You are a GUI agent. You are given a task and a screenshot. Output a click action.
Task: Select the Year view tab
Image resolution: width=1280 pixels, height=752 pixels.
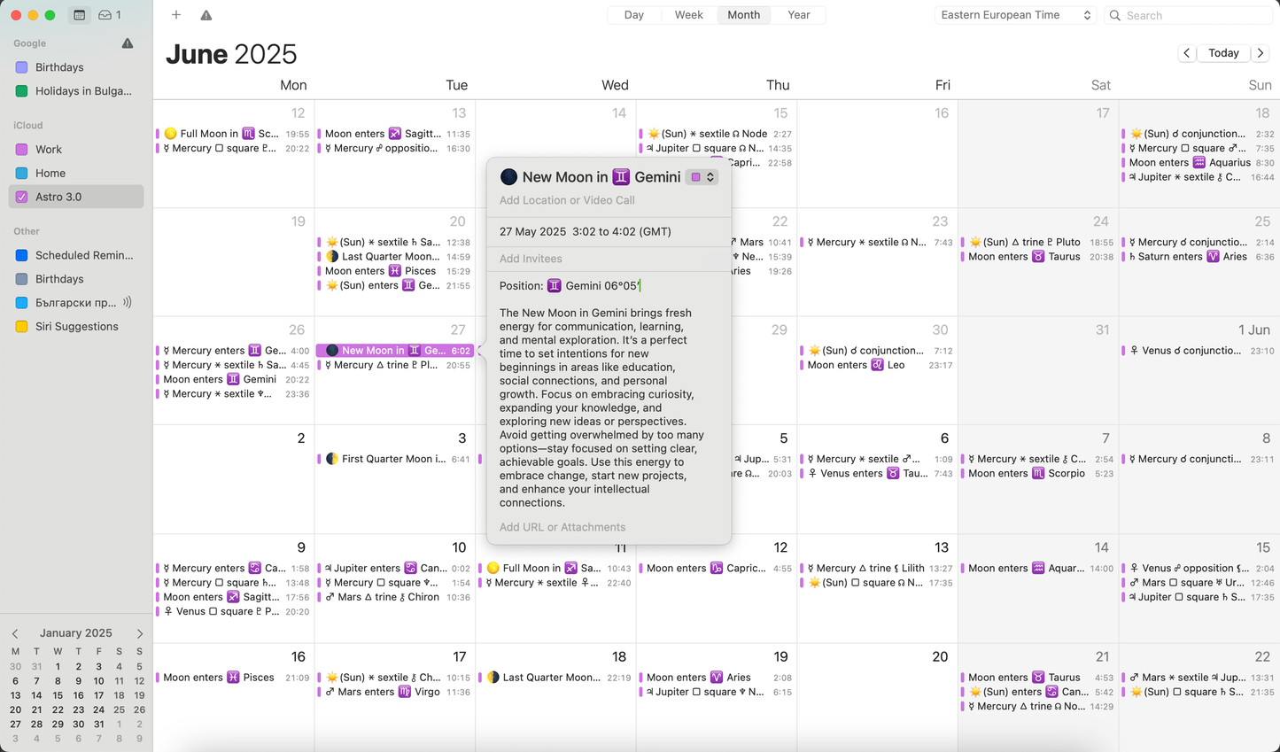tap(798, 15)
